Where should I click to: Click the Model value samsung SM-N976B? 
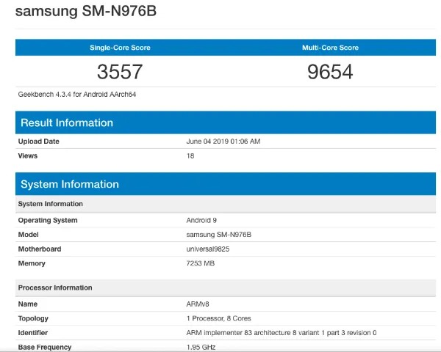point(219,235)
